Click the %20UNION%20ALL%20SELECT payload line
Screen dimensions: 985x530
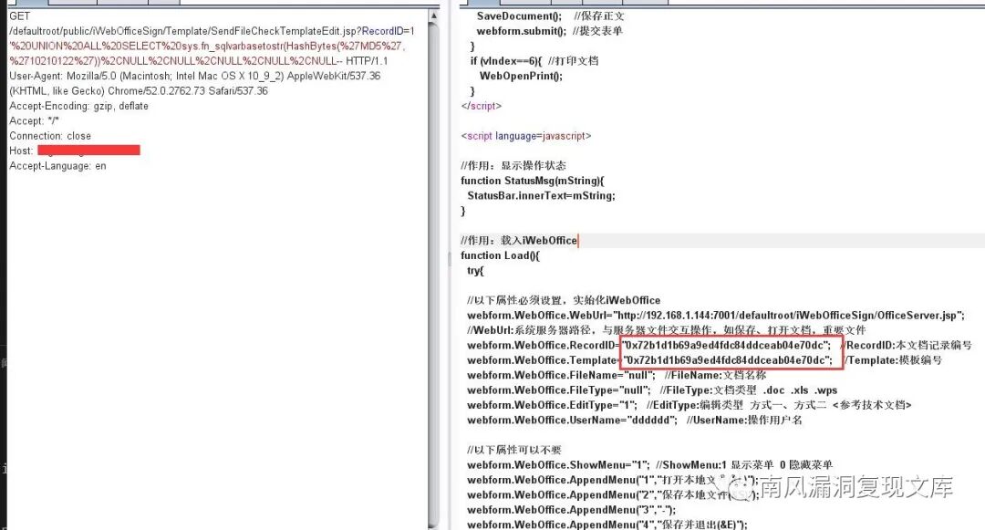pos(207,46)
